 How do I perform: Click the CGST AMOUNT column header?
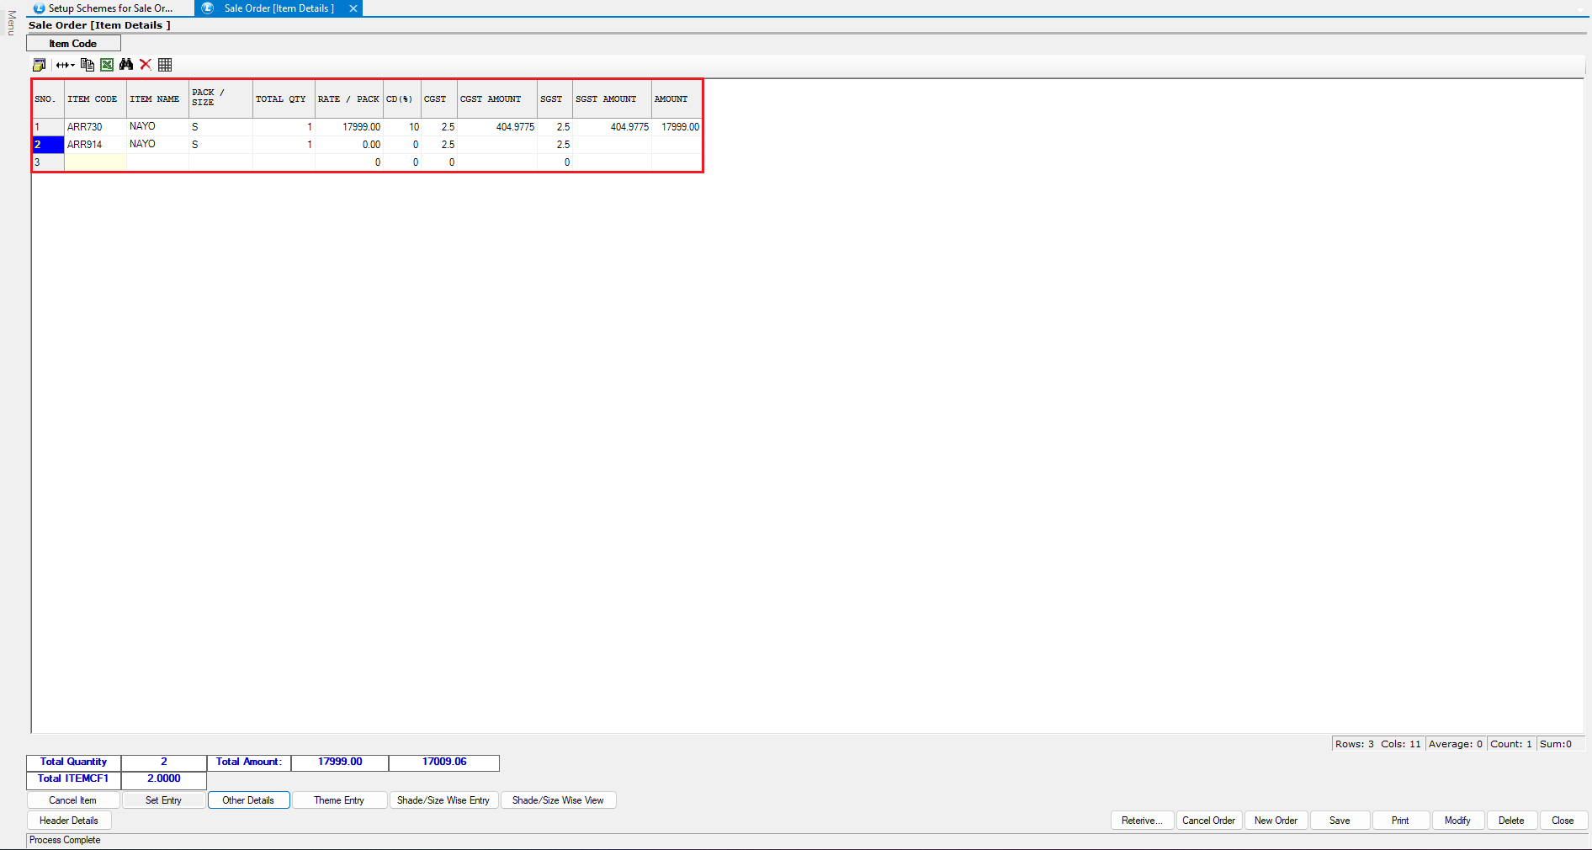[x=496, y=99]
